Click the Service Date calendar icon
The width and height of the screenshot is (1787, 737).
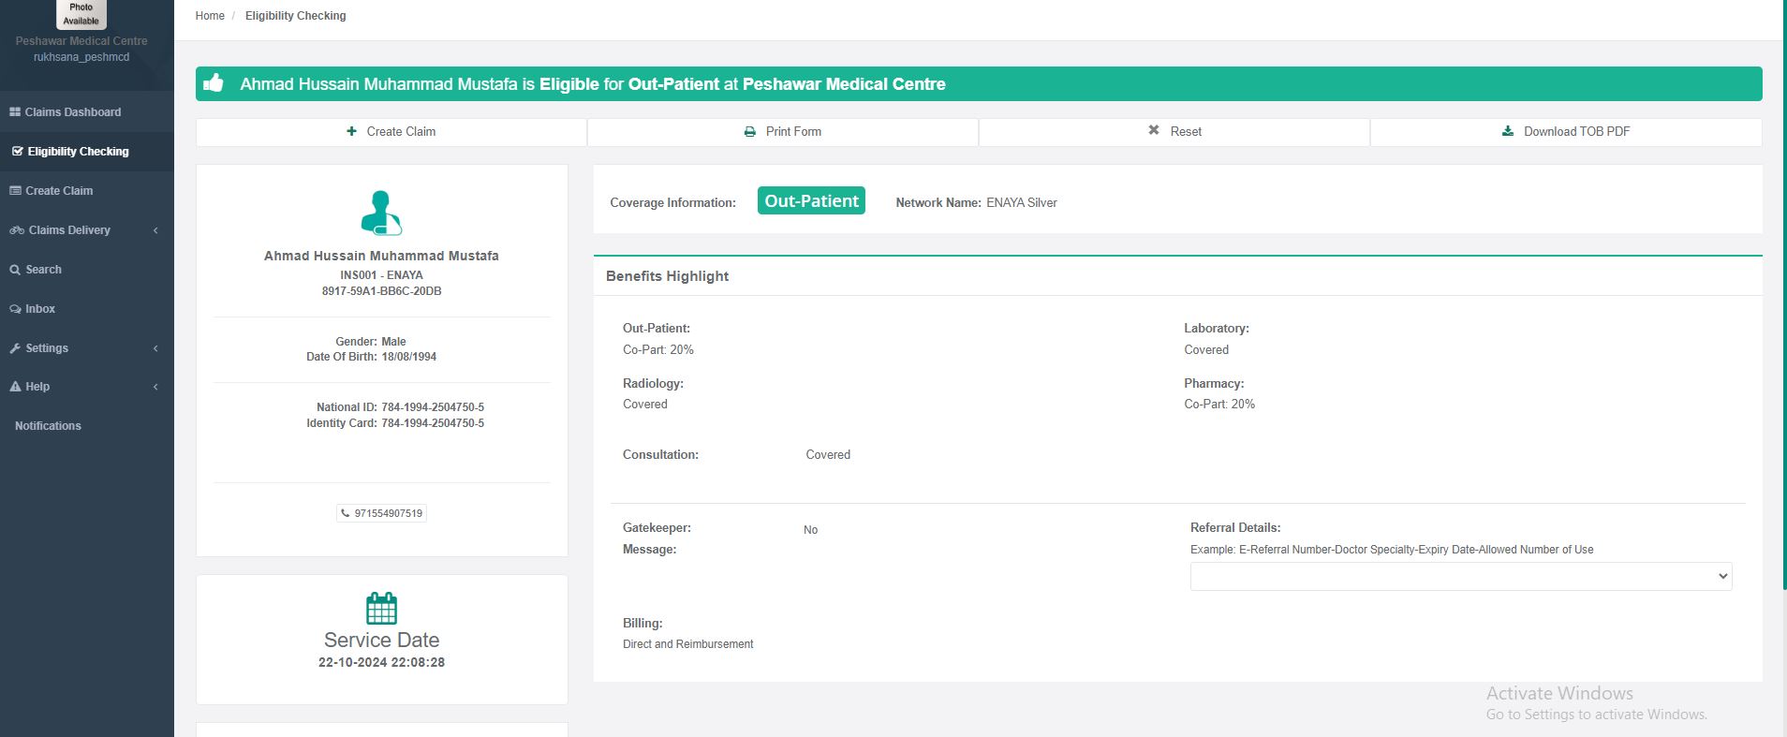point(381,609)
